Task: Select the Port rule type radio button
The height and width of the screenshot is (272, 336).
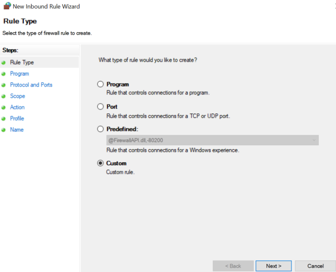Action: coord(100,106)
